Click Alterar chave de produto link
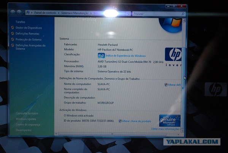The height and width of the screenshot is (153, 228). point(136,121)
